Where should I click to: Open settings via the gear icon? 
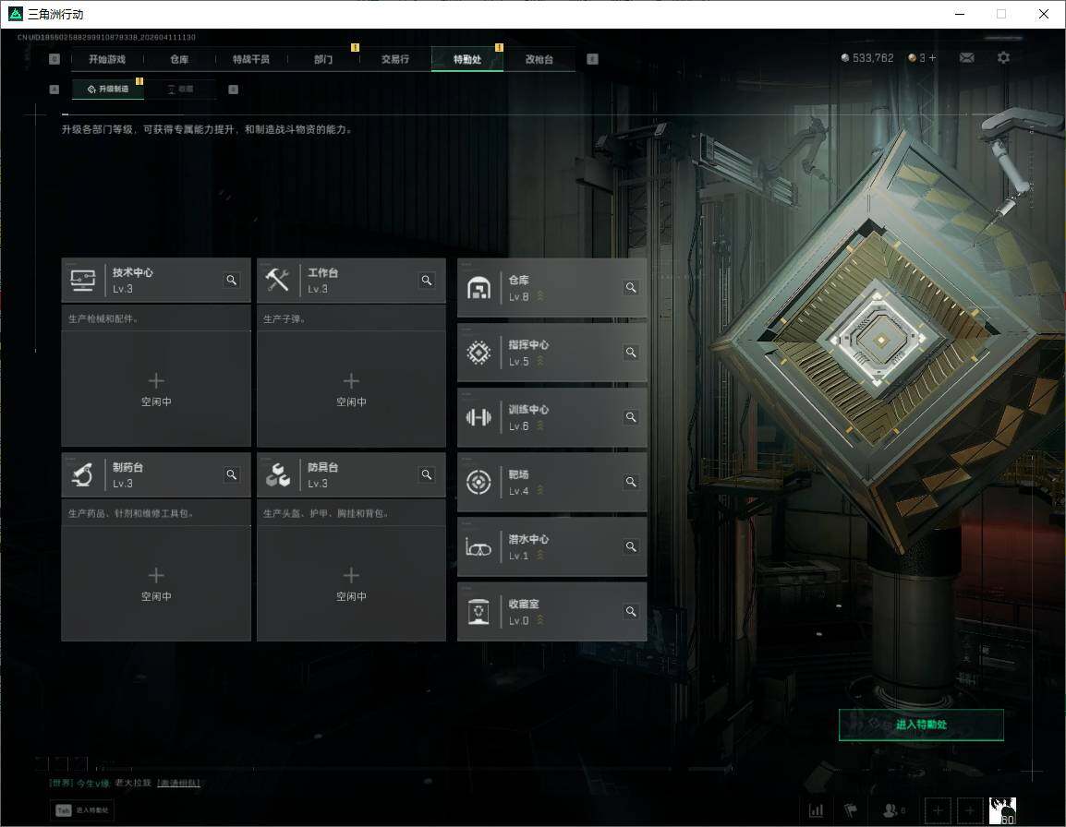1003,57
